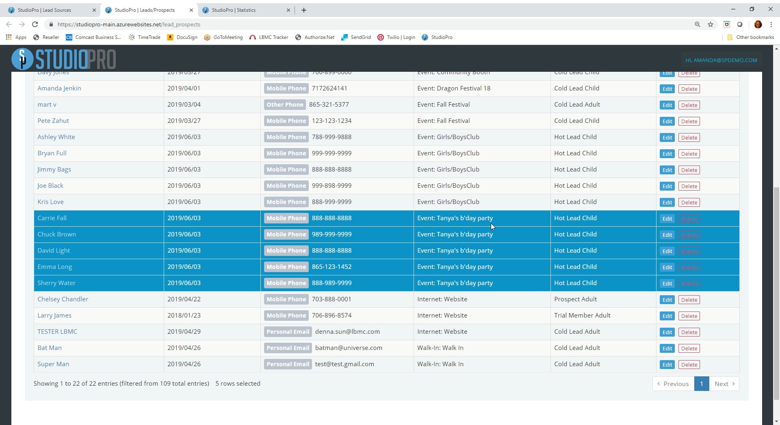Click the browser back arrow
This screenshot has width=780, height=425.
[9, 24]
